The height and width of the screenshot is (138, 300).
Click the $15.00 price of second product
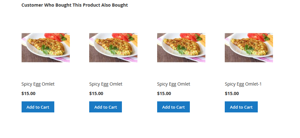tap(96, 93)
